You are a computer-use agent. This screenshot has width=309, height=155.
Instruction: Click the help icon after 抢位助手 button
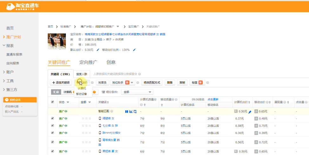pyautogui.click(x=138, y=83)
